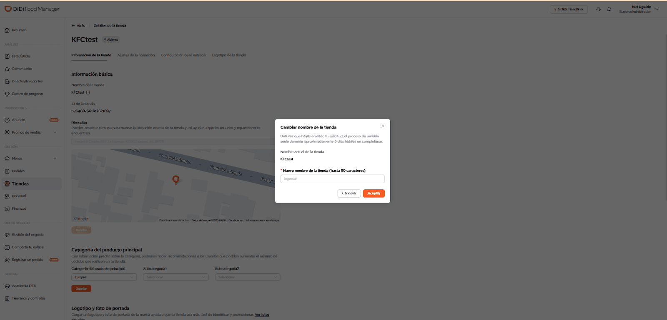Expand the Promos de ventas submenu
This screenshot has width=667, height=320.
(55, 132)
